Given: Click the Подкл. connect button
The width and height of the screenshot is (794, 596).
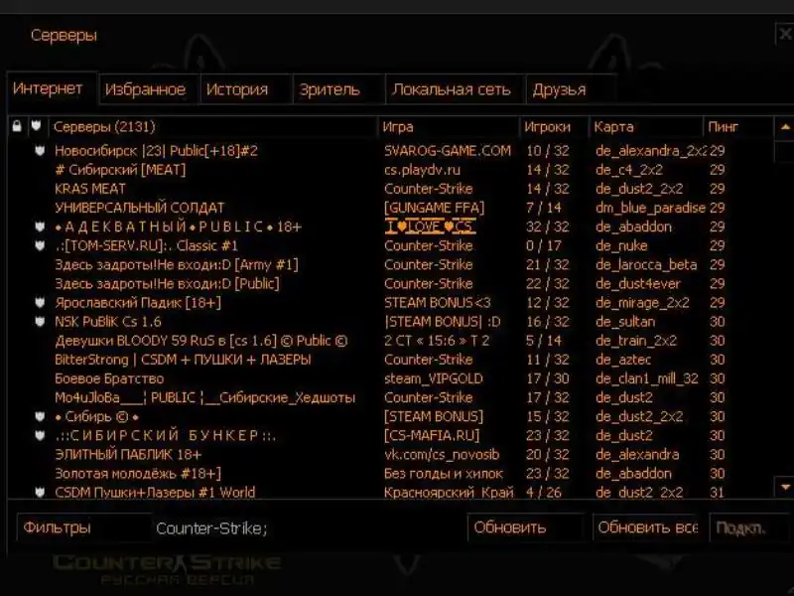Looking at the screenshot, I should pos(748,527).
